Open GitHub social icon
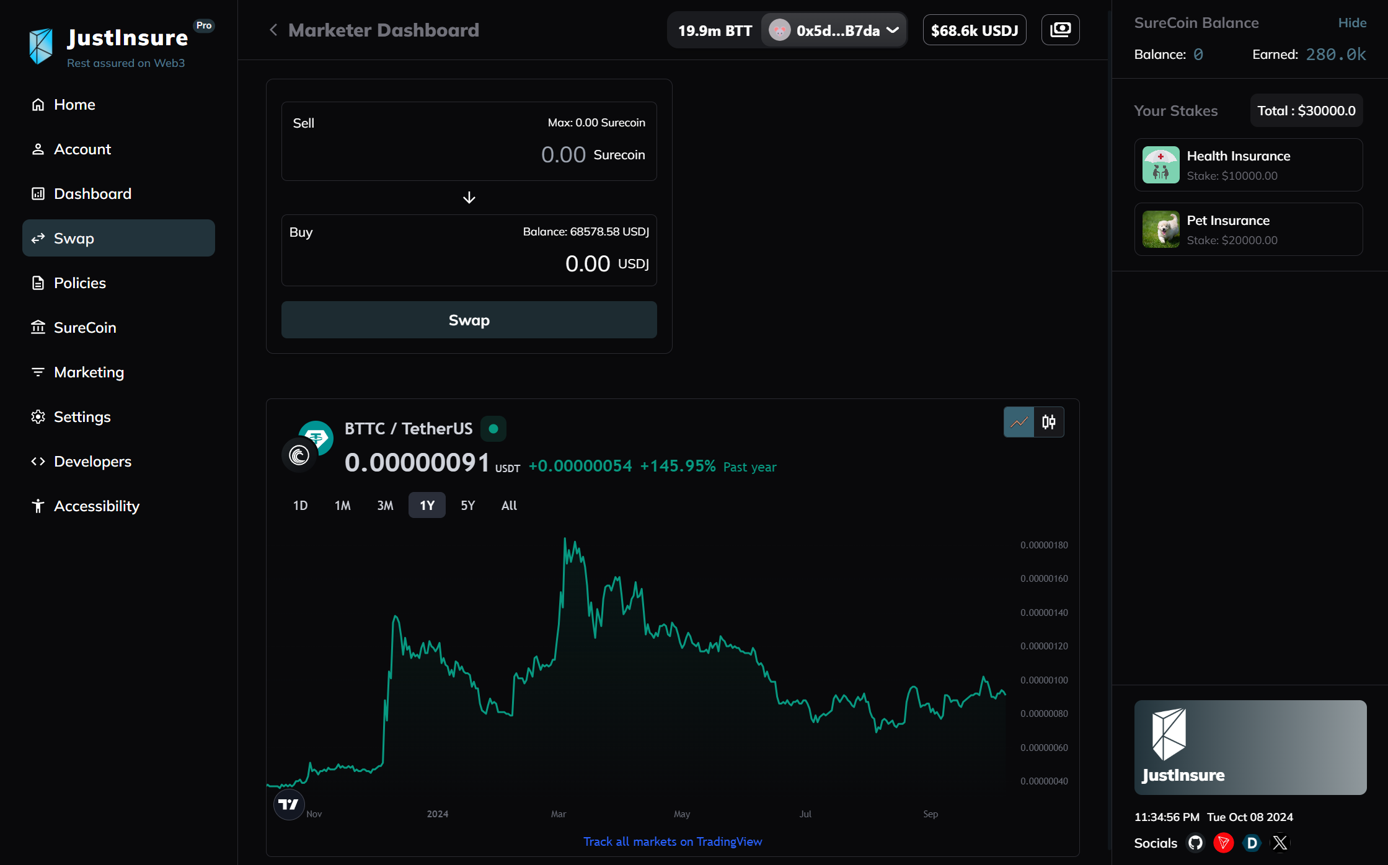This screenshot has width=1388, height=865. [1195, 843]
